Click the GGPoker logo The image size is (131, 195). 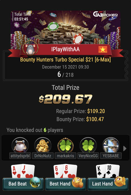click(105, 14)
